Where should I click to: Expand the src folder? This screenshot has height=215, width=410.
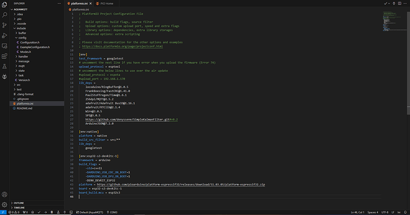[18, 85]
